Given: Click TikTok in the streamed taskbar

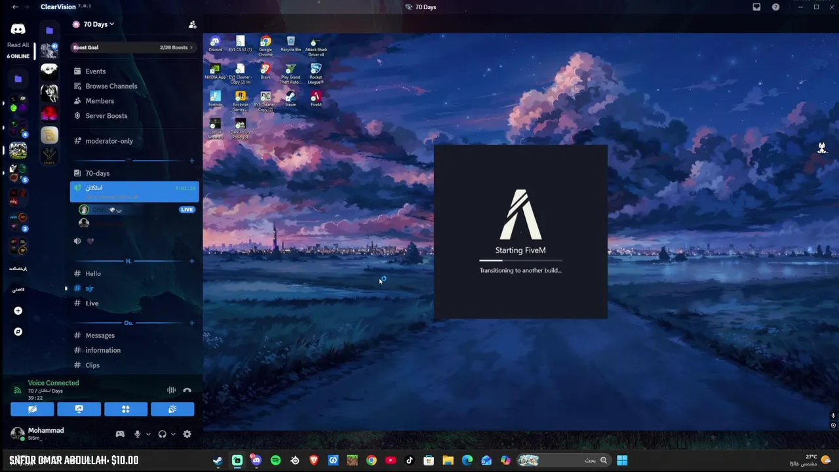Looking at the screenshot, I should 410,460.
